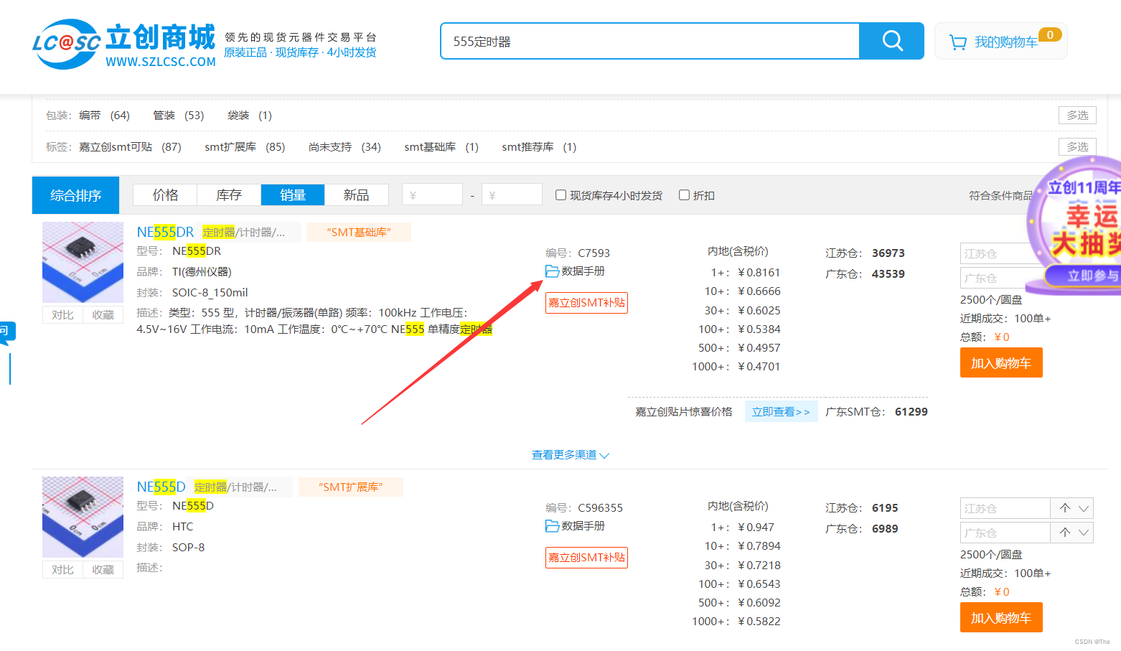Increase NE555D 江苏仓 quantity up arrow
The image size is (1121, 651).
click(x=1065, y=508)
